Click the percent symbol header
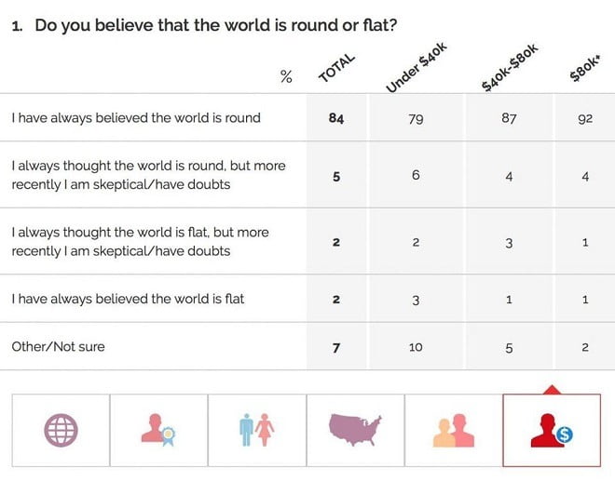 click(286, 76)
